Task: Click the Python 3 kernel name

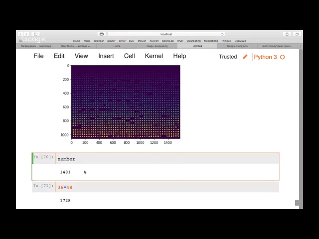Action: click(x=265, y=57)
